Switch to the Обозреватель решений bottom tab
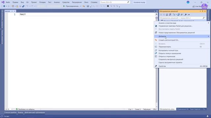Viewport: 211px width, 118px height. pos(167,109)
